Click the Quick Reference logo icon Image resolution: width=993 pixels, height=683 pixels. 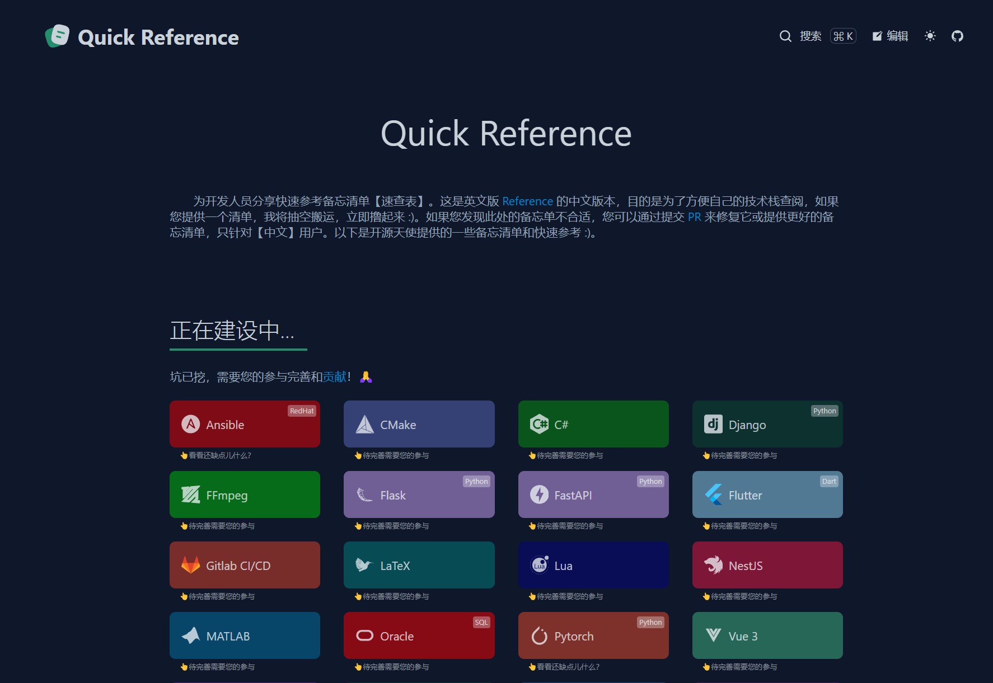click(57, 36)
